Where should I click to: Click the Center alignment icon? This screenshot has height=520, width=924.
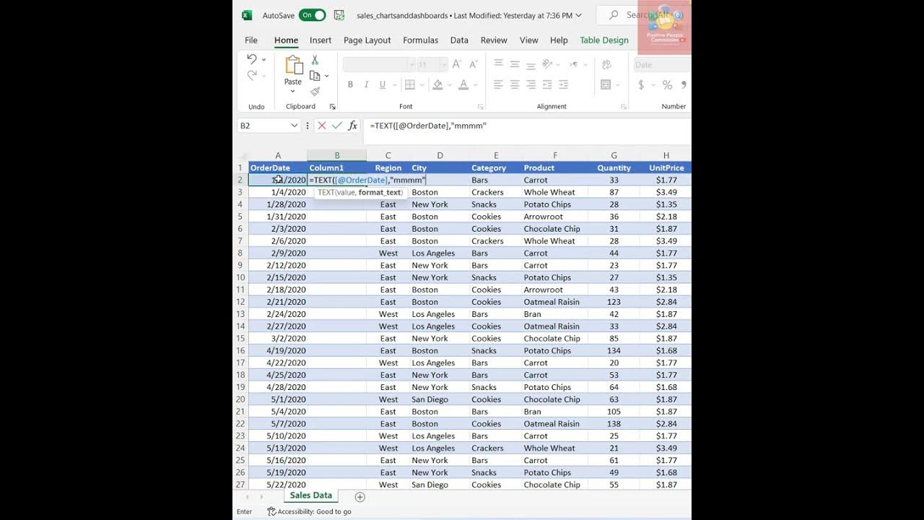pos(515,85)
